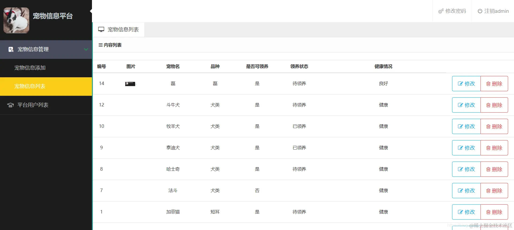Edit the 斗牛犬 row with 修改
Viewport: 514px width, 230px height.
click(x=466, y=105)
